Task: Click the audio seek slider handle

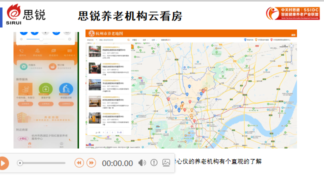Action: pyautogui.click(x=20, y=163)
